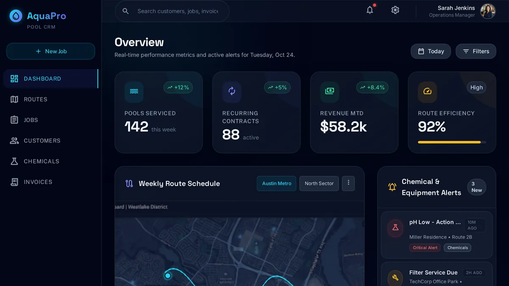Select the Austin Metro tab
The height and width of the screenshot is (286, 509).
pyautogui.click(x=277, y=183)
